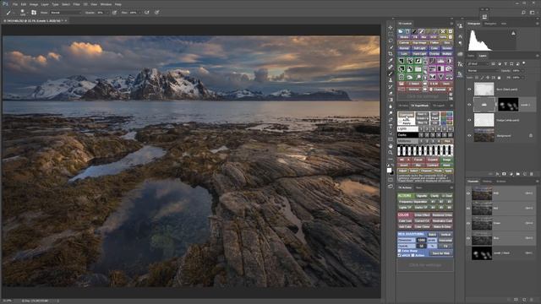The image size is (541, 304).
Task: Select the Crop tool
Action: [391, 54]
